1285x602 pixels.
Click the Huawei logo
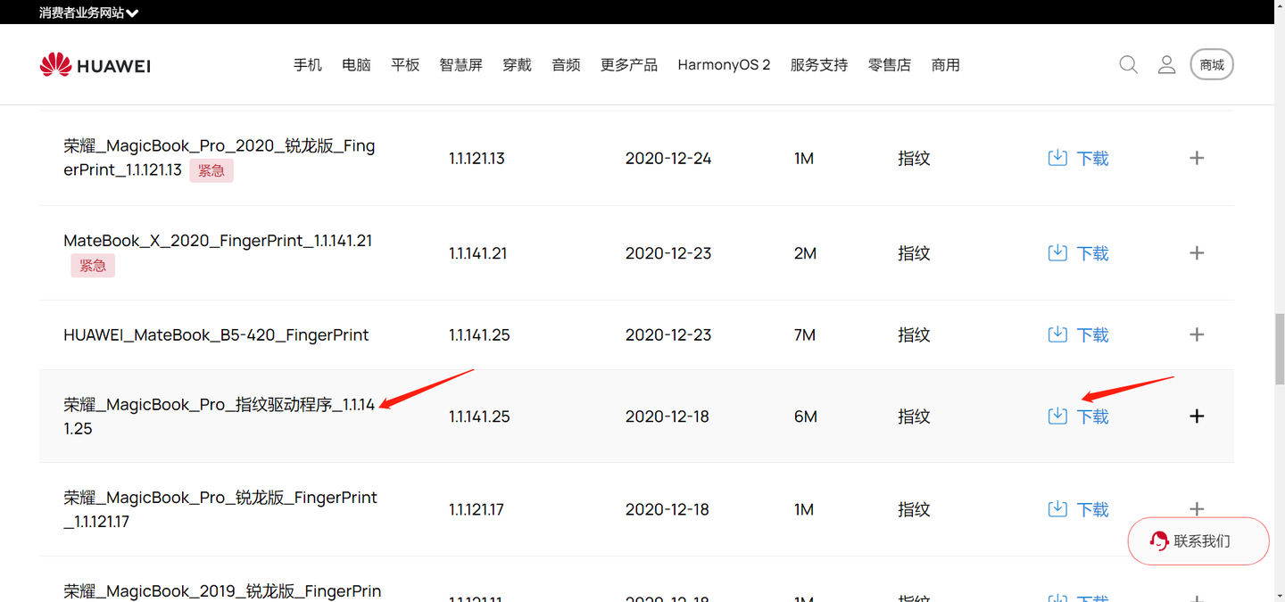(95, 65)
